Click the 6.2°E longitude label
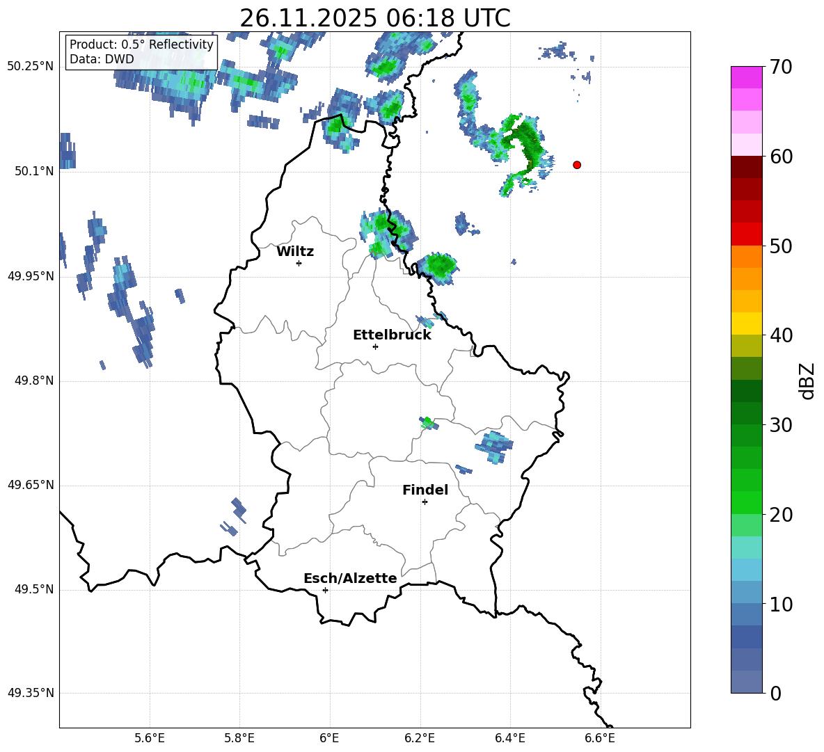 coord(420,738)
